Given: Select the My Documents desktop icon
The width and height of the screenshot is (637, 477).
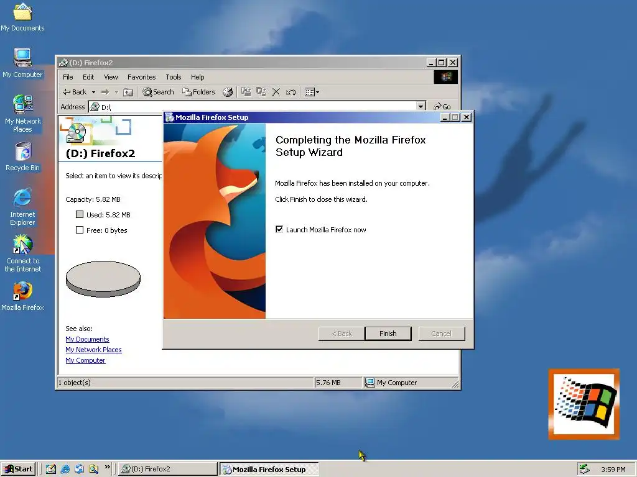Looking at the screenshot, I should [22, 17].
